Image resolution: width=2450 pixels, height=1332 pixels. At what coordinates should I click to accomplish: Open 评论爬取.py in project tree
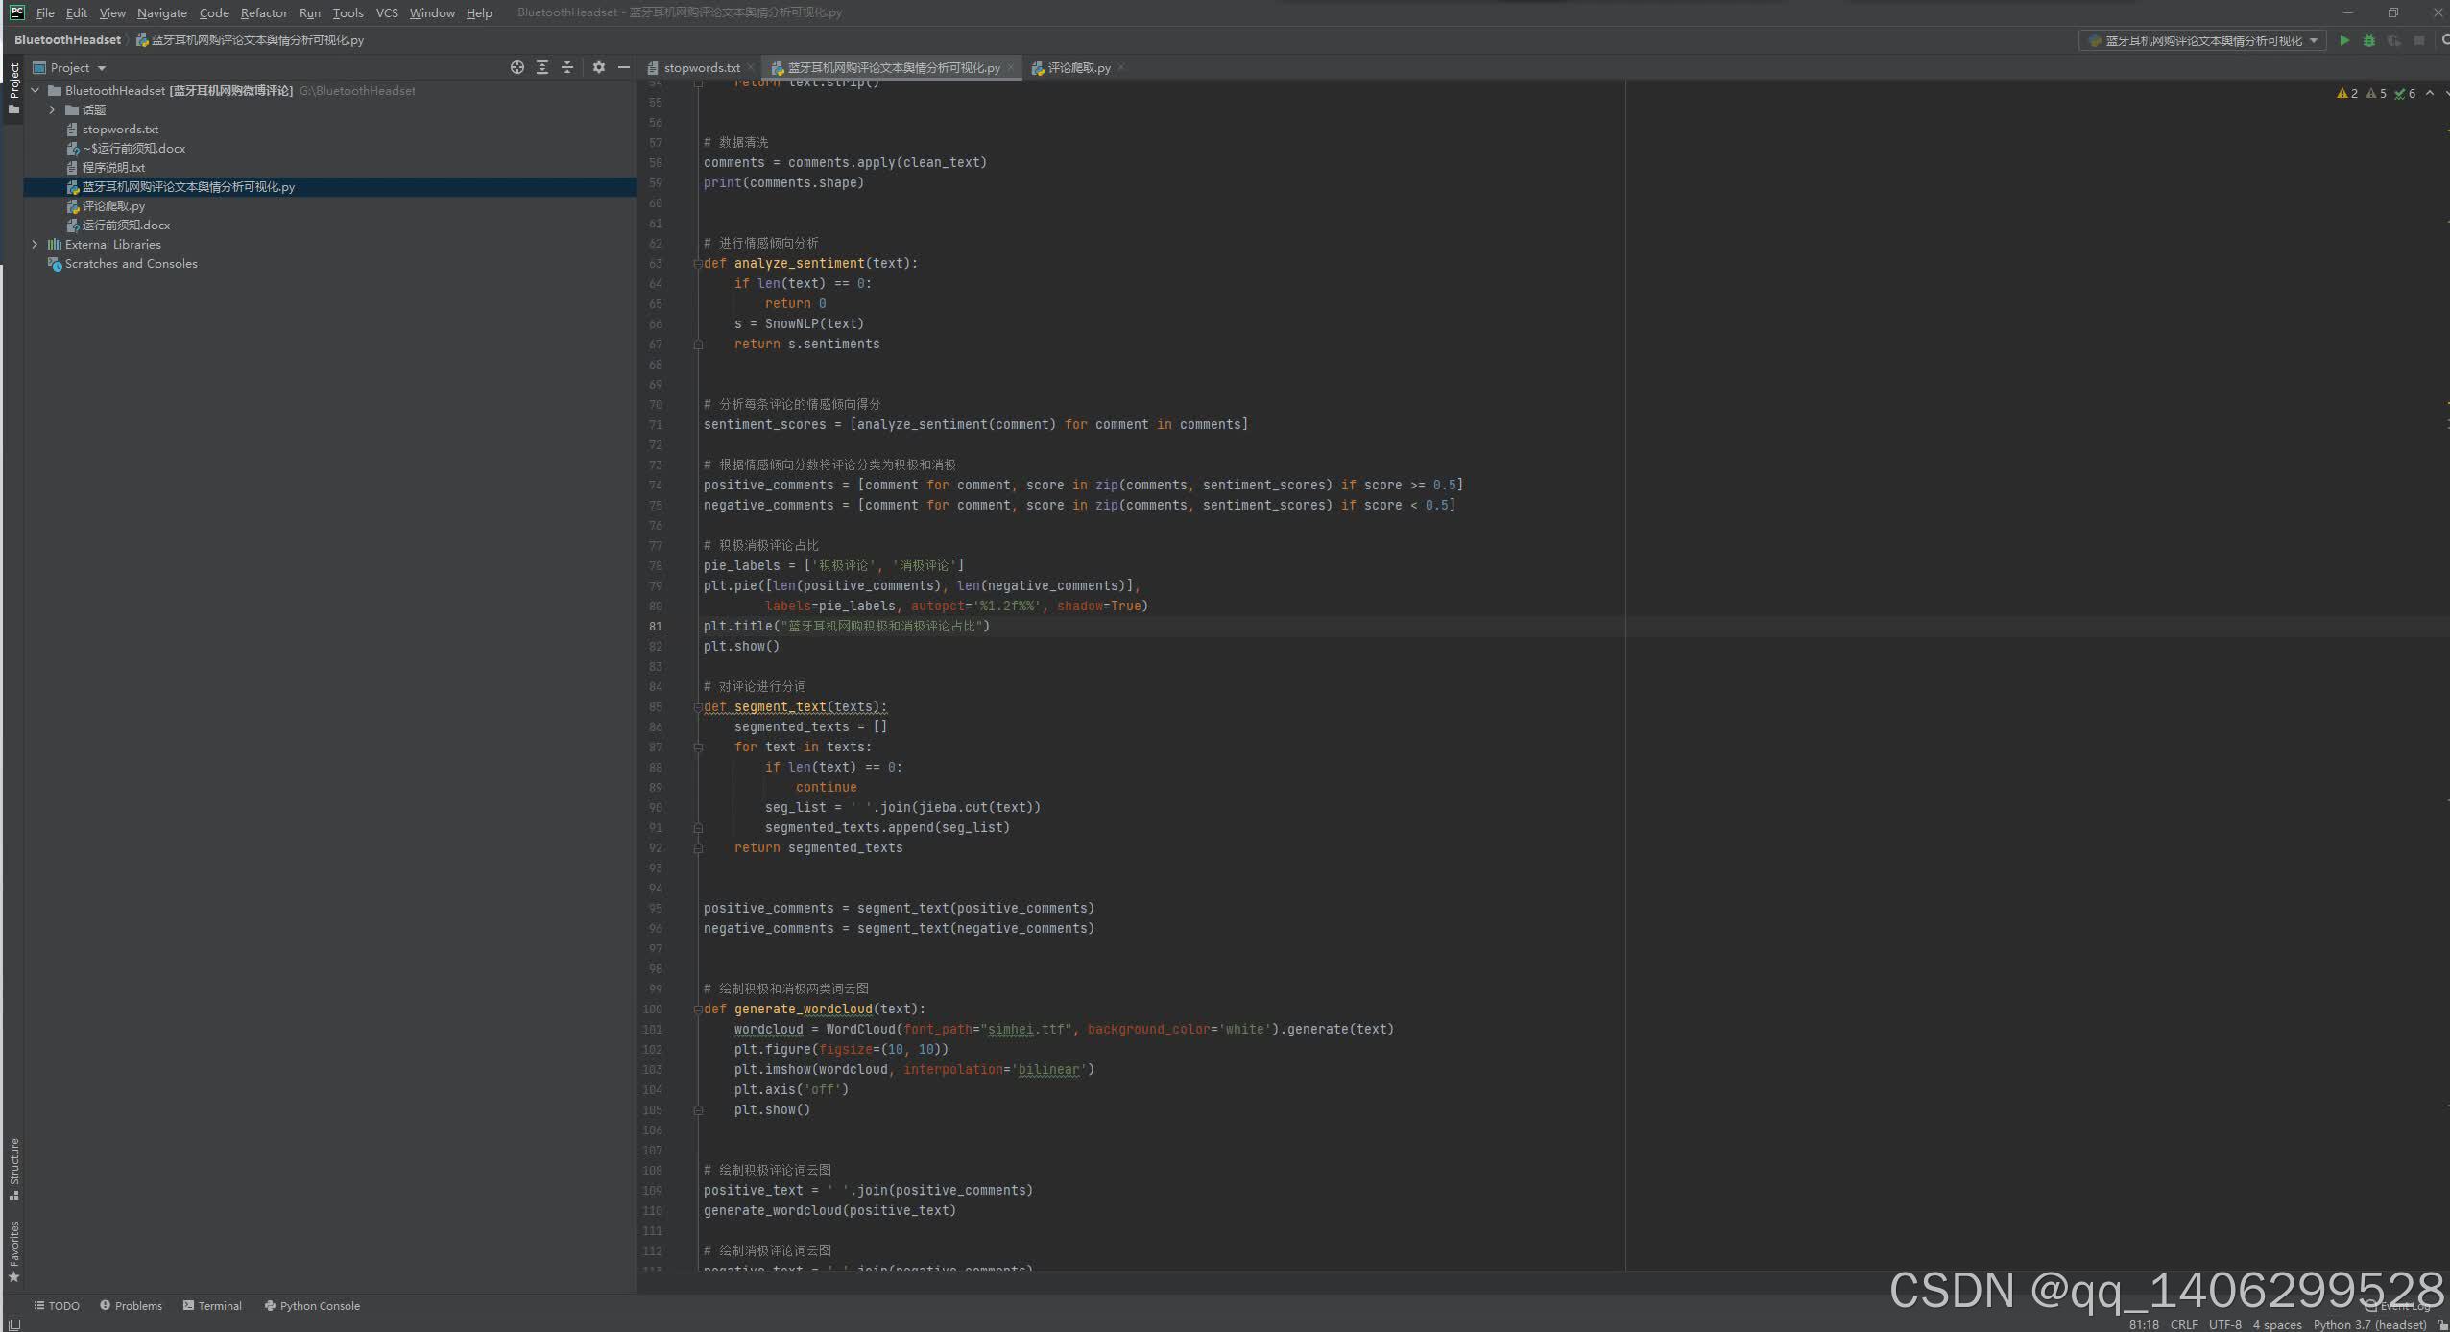pyautogui.click(x=113, y=206)
